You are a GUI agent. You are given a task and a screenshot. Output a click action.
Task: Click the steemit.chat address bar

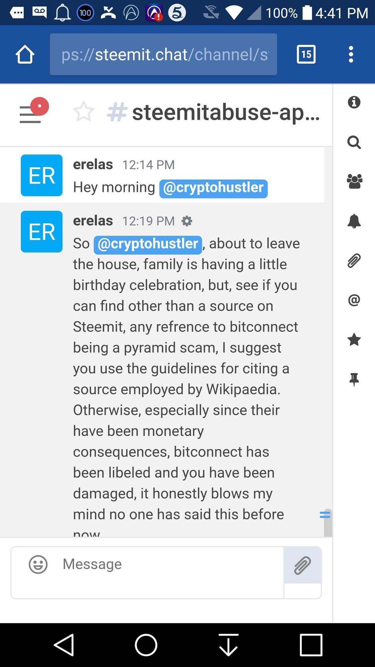pos(163,54)
